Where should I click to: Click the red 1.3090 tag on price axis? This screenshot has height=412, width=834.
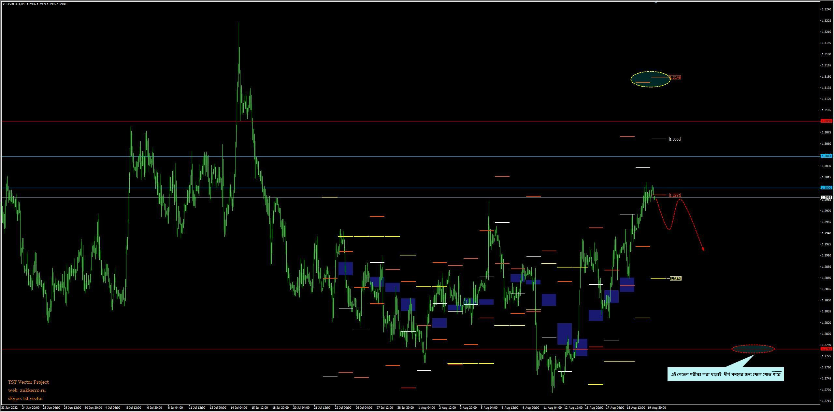point(827,121)
